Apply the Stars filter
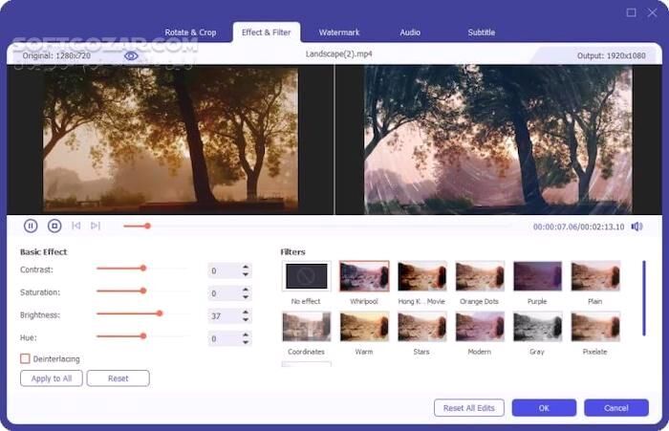 tap(422, 327)
